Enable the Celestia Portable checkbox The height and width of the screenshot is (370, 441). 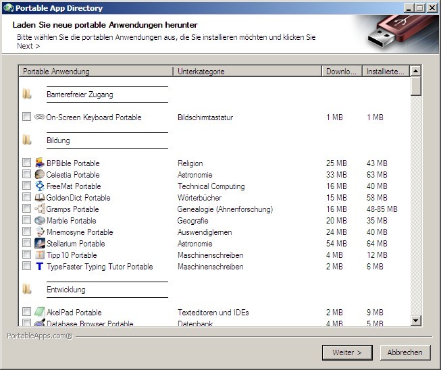(27, 174)
